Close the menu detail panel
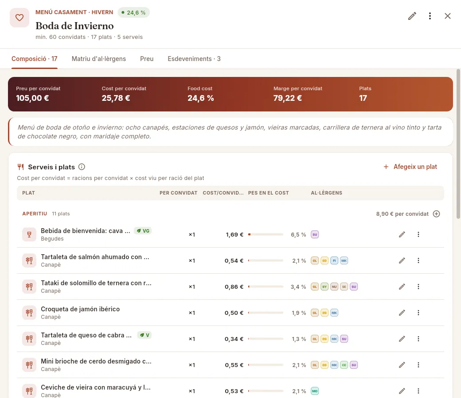461x398 pixels. (x=447, y=16)
